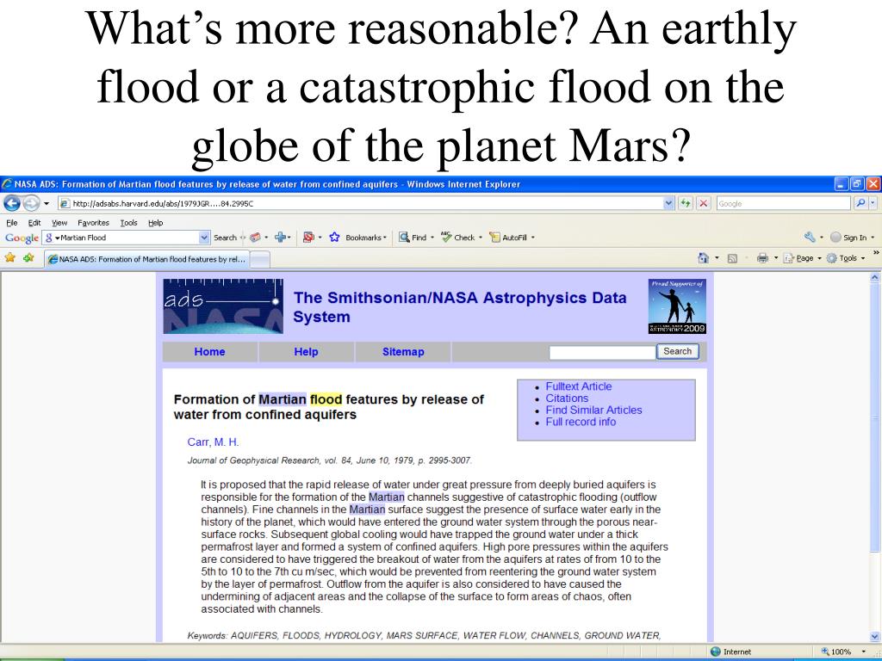Open the ADS Sitemap link
882x661 pixels.
[403, 352]
